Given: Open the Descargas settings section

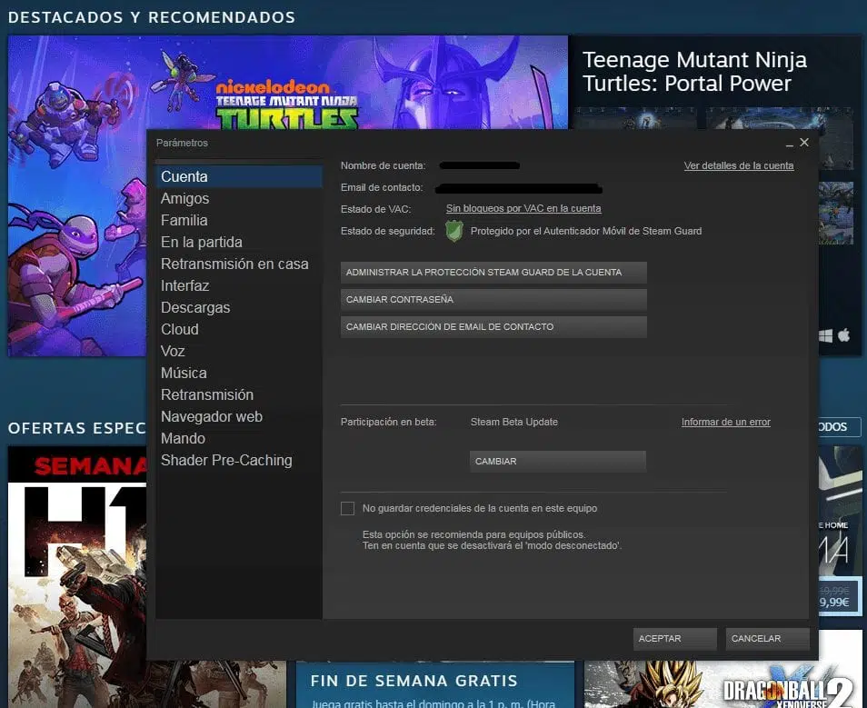Looking at the screenshot, I should click(x=195, y=307).
